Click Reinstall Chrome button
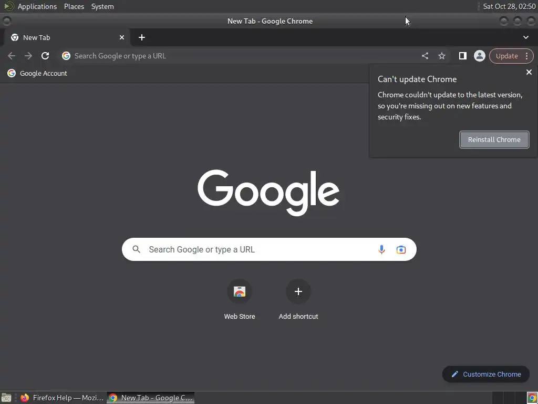The height and width of the screenshot is (404, 538). (x=494, y=139)
